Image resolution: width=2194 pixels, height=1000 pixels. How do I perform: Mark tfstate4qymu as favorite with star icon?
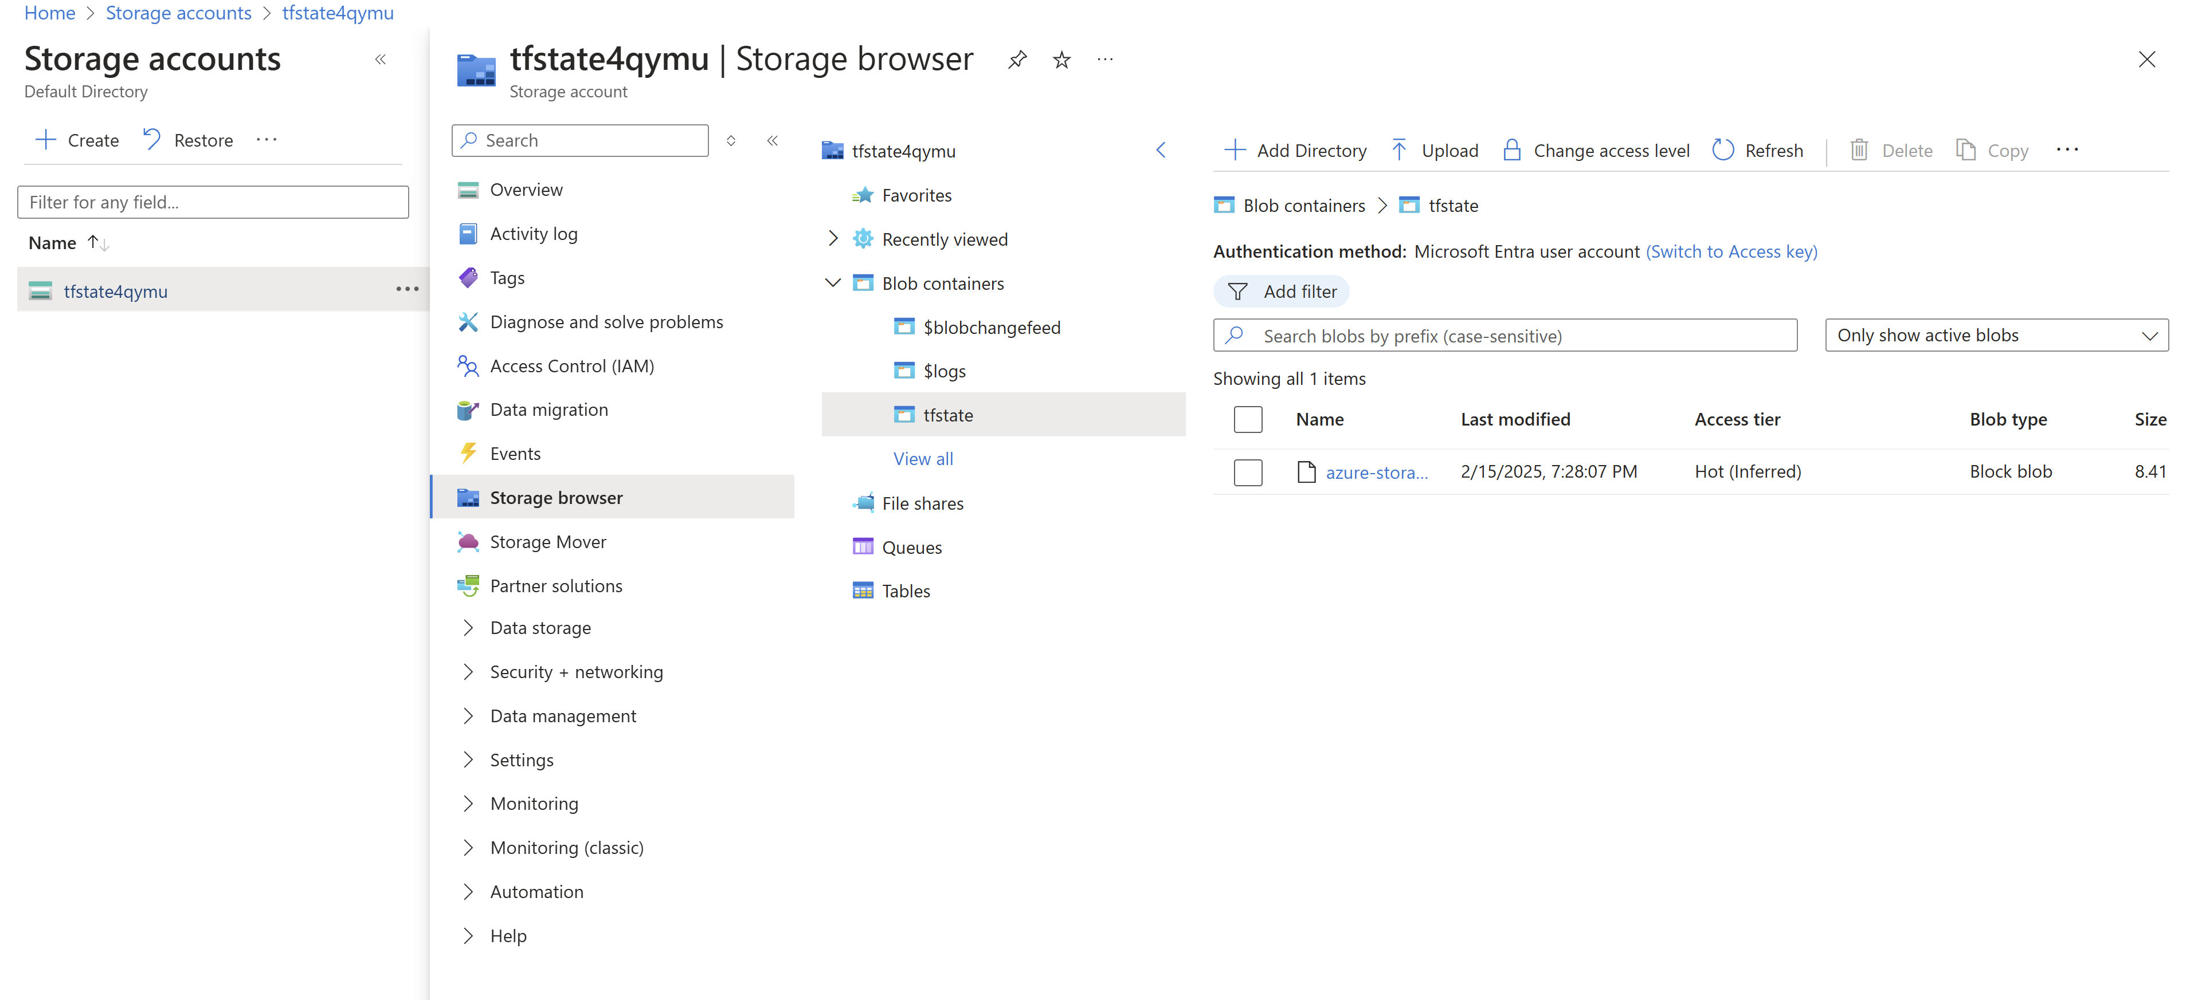tap(1061, 60)
